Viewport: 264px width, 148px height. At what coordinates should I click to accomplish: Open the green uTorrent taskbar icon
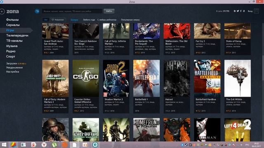click(54, 145)
